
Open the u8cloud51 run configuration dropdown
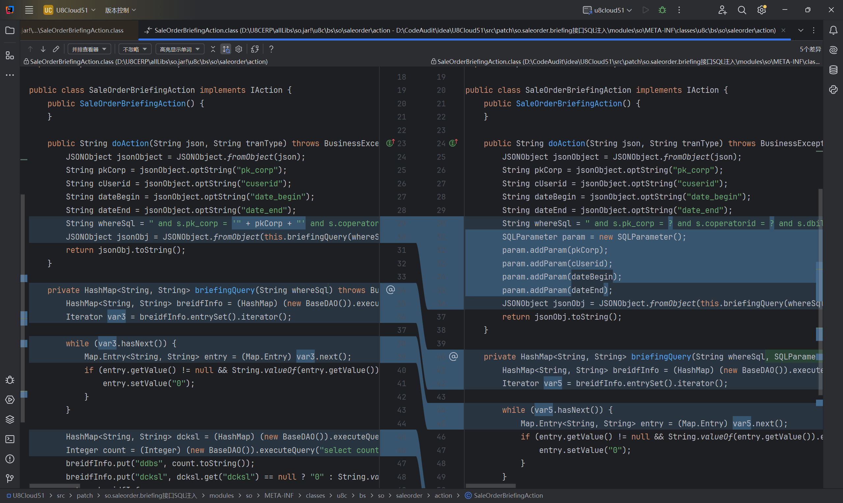pyautogui.click(x=607, y=10)
